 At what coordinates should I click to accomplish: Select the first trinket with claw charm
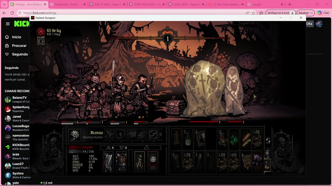coord(140,162)
